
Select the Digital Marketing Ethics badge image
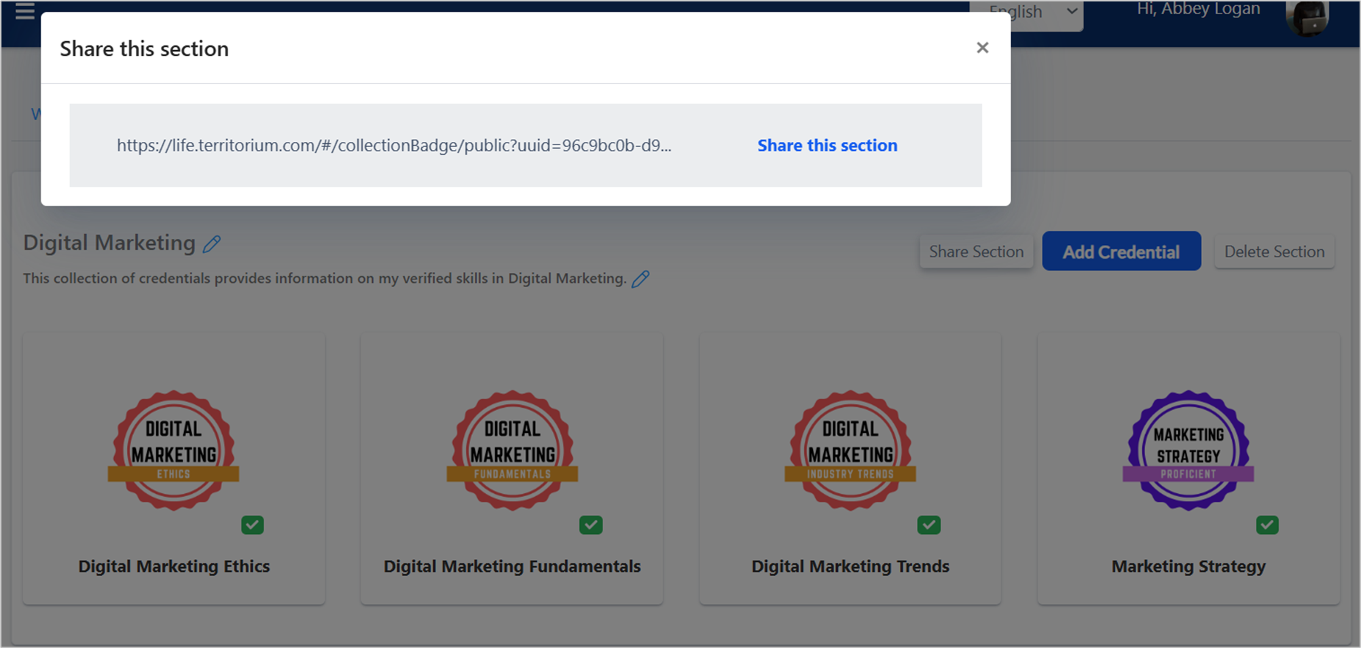pos(174,450)
